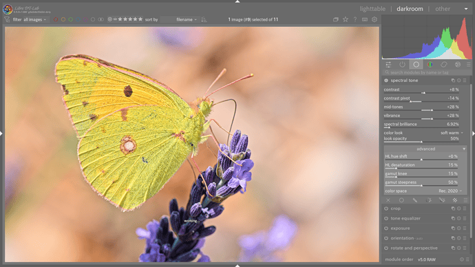The width and height of the screenshot is (475, 267).
Task: Open the all images filter dropdown
Action: click(34, 19)
